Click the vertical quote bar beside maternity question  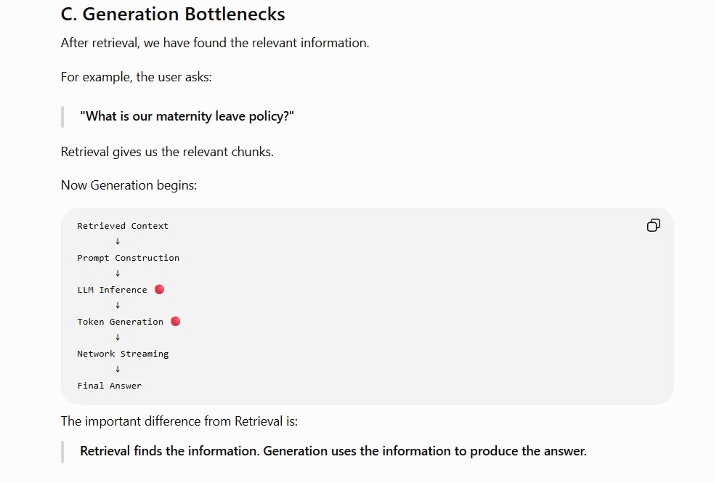click(62, 116)
